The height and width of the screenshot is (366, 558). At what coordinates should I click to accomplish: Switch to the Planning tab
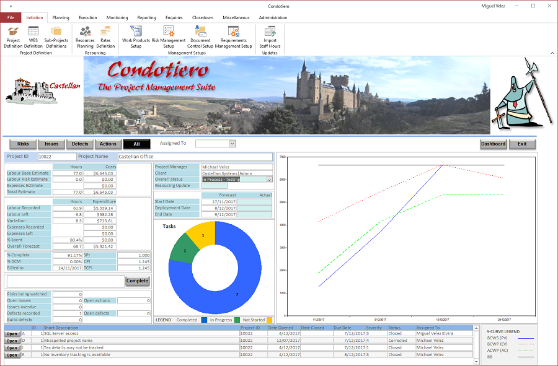61,17
